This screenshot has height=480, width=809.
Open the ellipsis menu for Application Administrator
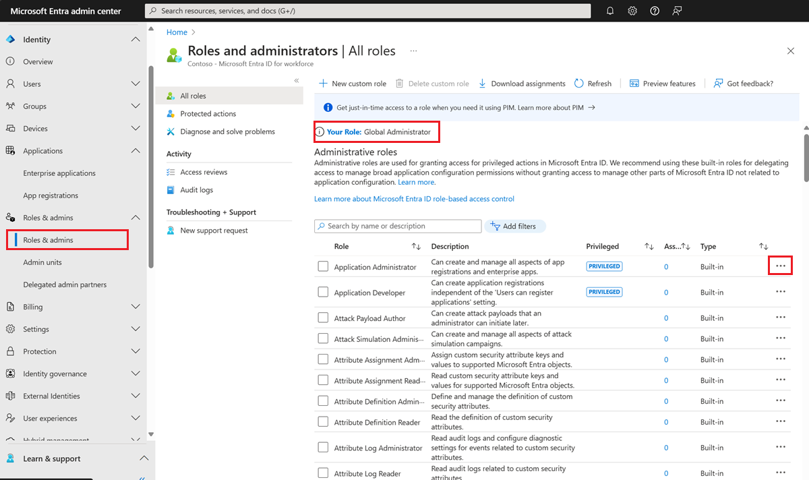pyautogui.click(x=781, y=266)
